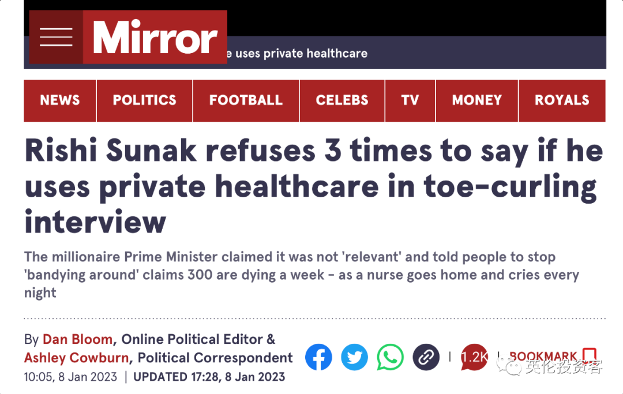Viewport: 623px width, 394px height.
Task: Open author Dan Bloom's profile link
Action: 77,339
